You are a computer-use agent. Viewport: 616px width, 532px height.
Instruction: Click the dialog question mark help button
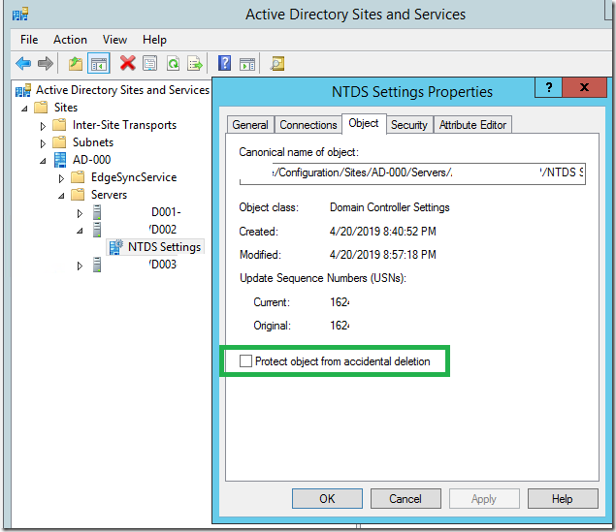[549, 87]
